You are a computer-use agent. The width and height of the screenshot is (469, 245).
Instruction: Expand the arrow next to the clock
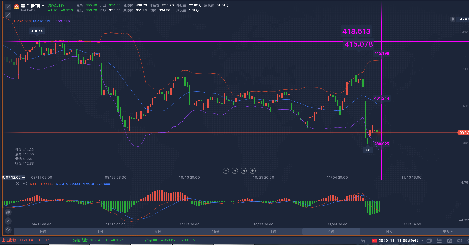422,240
